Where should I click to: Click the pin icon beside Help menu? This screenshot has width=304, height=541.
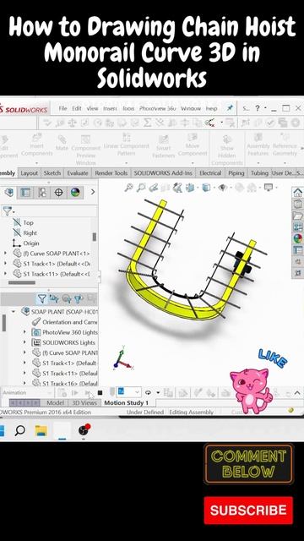coord(230,108)
